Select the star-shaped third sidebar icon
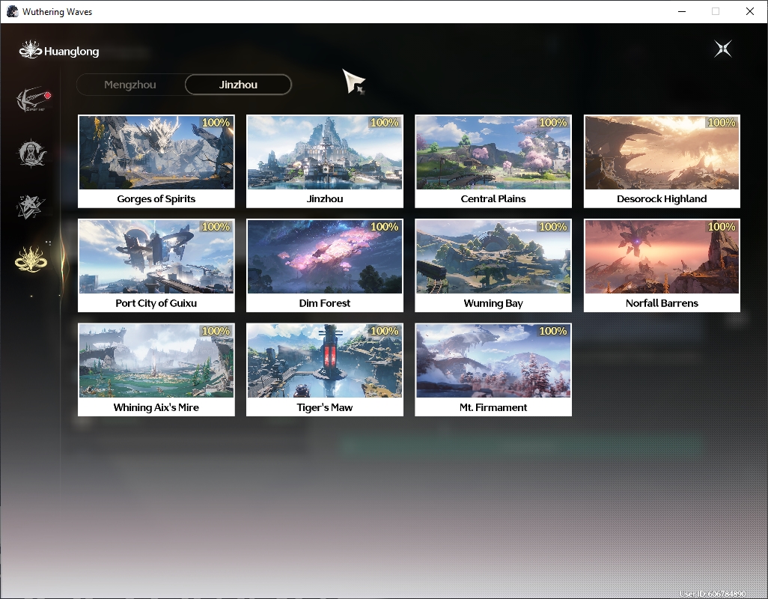Viewport: 768px width, 599px height. pos(31,206)
